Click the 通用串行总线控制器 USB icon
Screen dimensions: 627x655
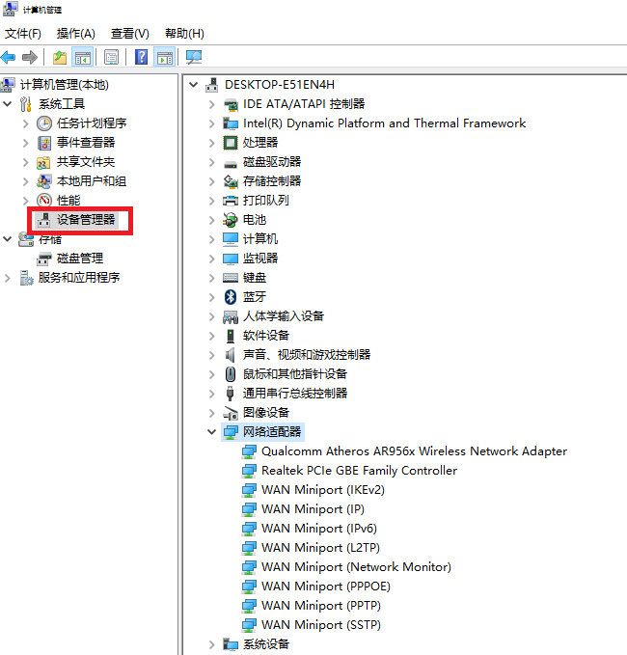pyautogui.click(x=231, y=394)
